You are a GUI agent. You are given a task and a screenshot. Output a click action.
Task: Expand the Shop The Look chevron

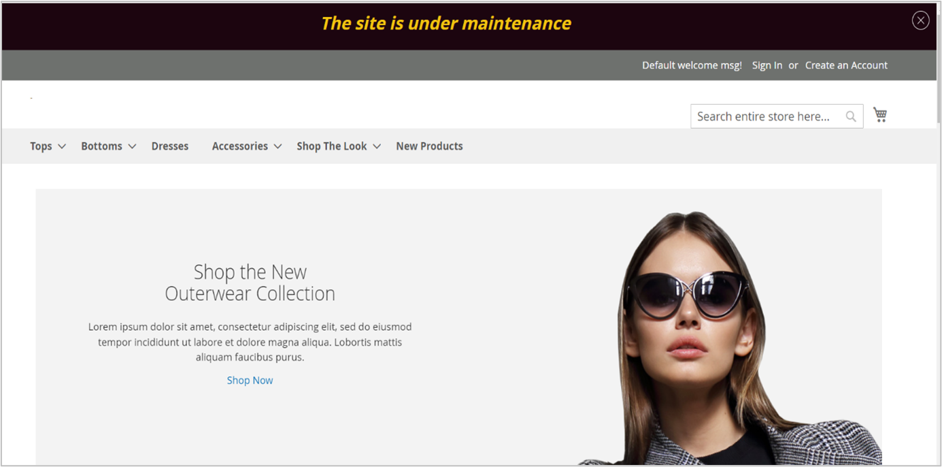pyautogui.click(x=377, y=146)
